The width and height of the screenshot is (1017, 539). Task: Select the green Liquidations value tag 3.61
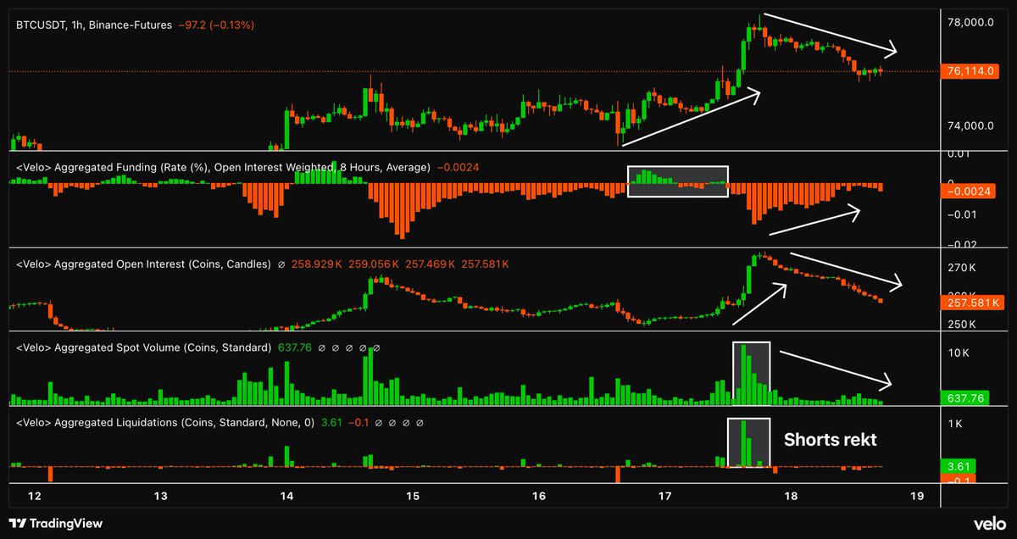coord(959,465)
